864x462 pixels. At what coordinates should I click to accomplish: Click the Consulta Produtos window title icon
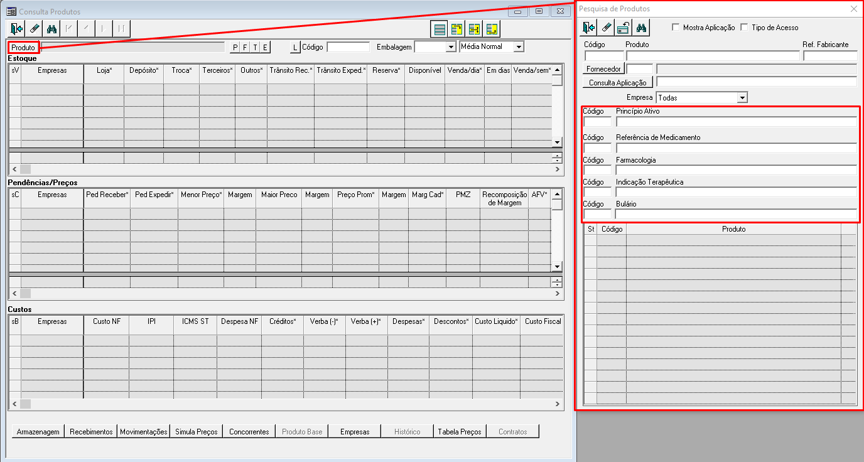tap(11, 11)
